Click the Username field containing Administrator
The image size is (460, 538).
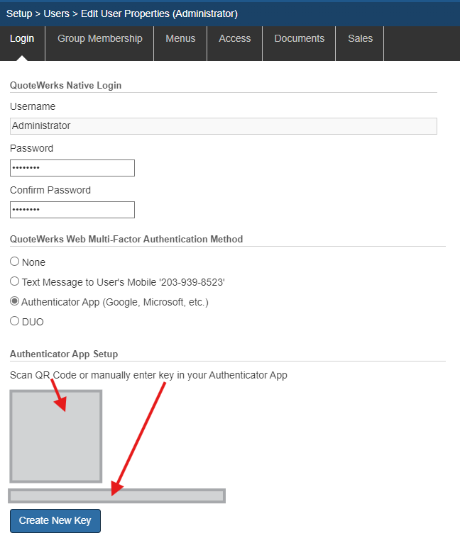[x=223, y=126]
